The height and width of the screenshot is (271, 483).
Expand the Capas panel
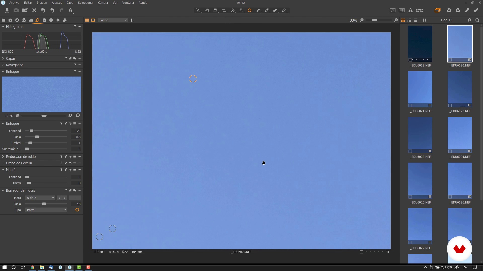click(3, 58)
